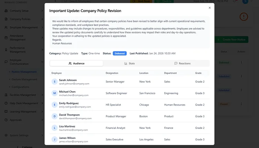Click the Attendance Management sidebar icon

(x=6, y=37)
